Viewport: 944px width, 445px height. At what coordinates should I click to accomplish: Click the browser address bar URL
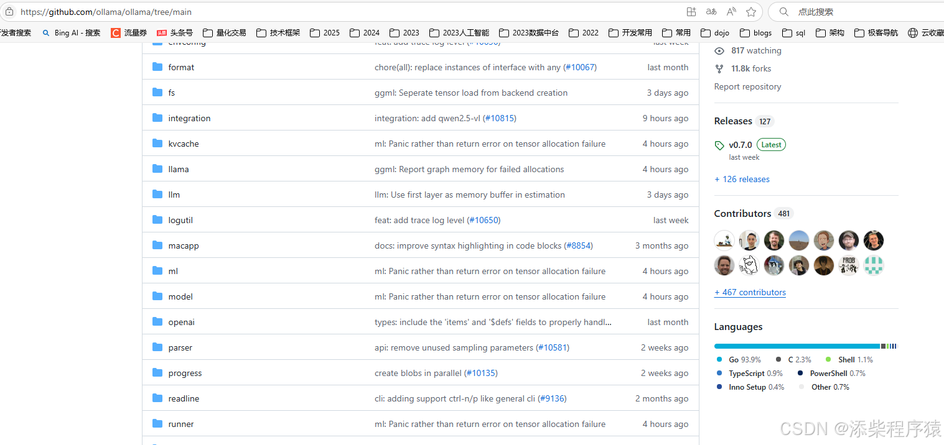pyautogui.click(x=106, y=12)
